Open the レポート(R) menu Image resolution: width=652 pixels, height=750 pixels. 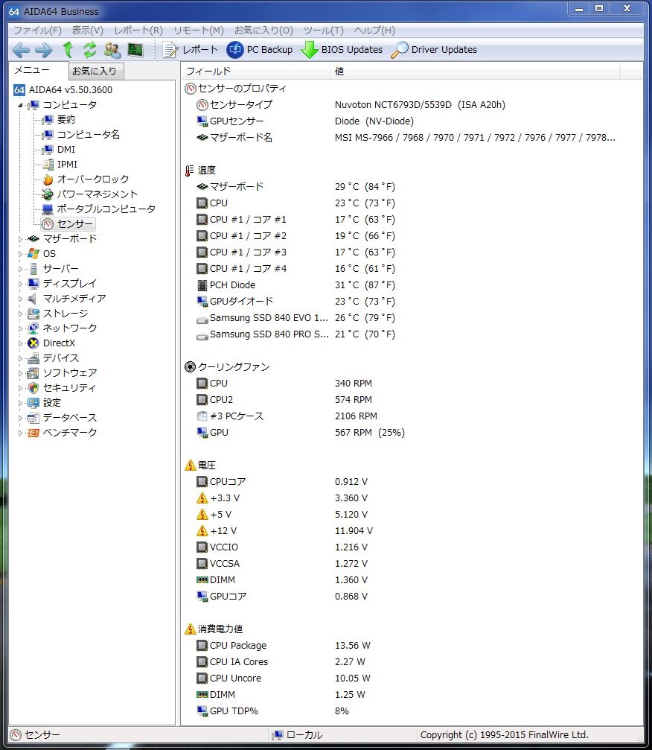tap(138, 31)
